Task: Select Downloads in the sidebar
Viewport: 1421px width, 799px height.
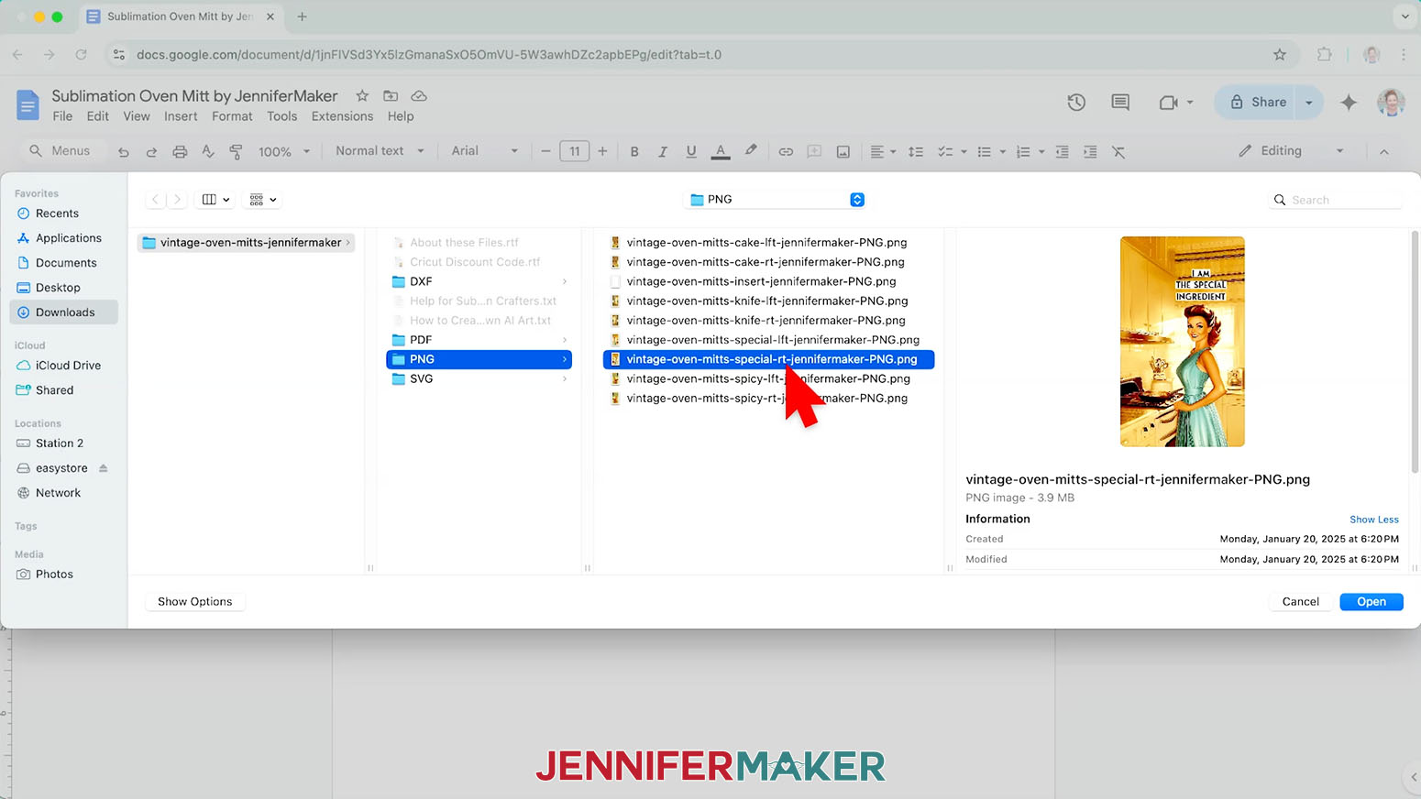Action: pyautogui.click(x=64, y=312)
